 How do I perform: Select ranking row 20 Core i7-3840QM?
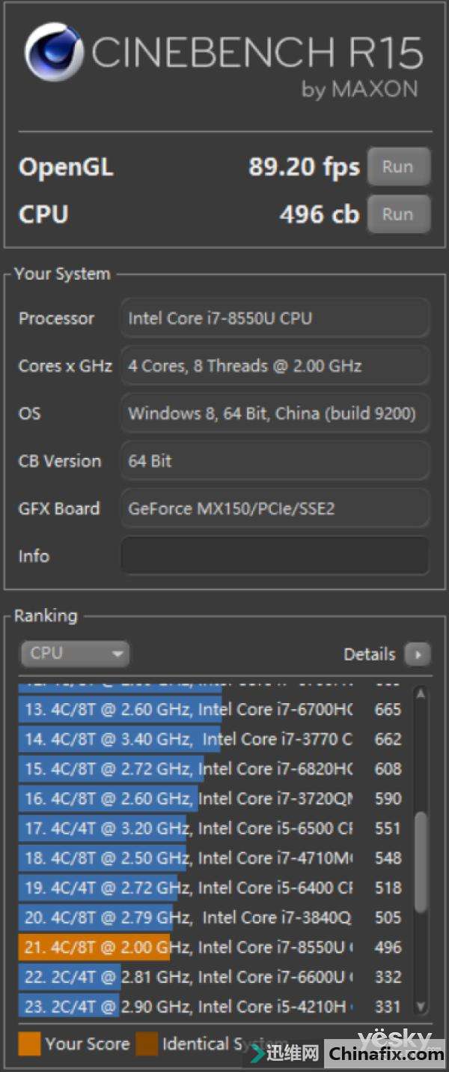tap(214, 918)
